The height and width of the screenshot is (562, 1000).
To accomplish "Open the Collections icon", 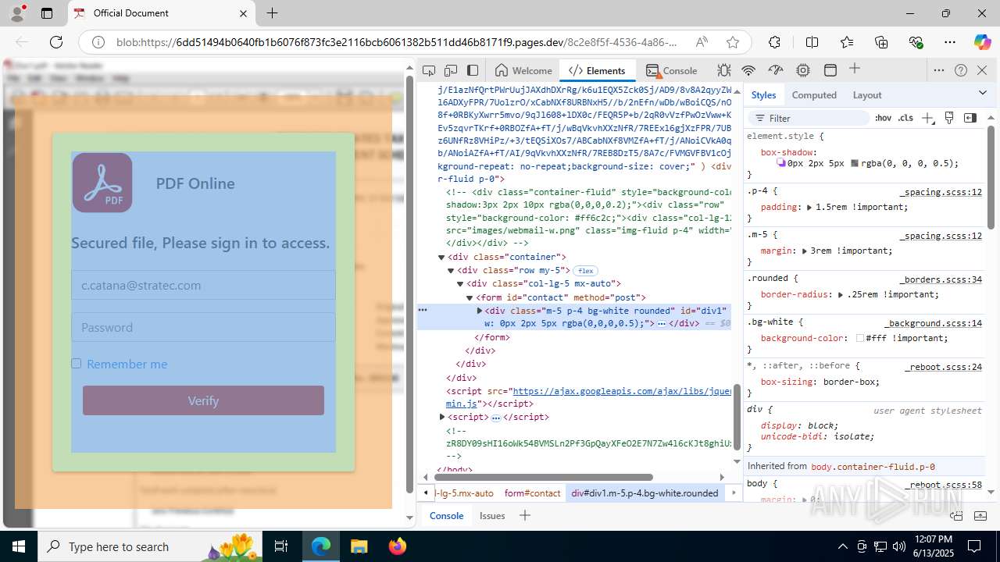I will tap(881, 42).
